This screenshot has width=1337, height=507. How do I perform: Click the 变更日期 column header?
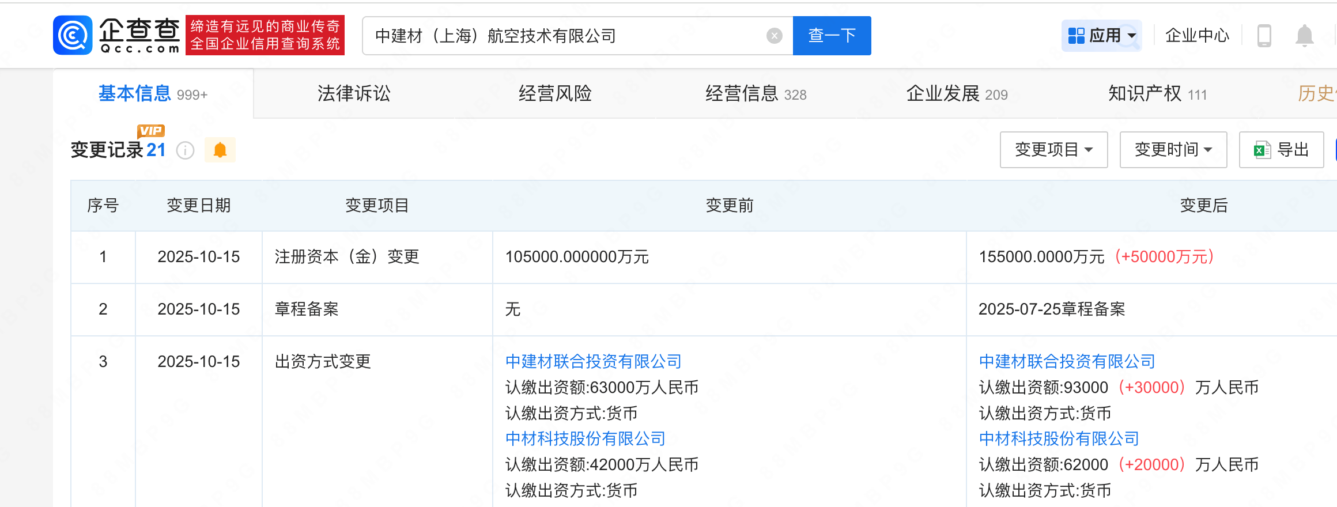click(x=199, y=205)
